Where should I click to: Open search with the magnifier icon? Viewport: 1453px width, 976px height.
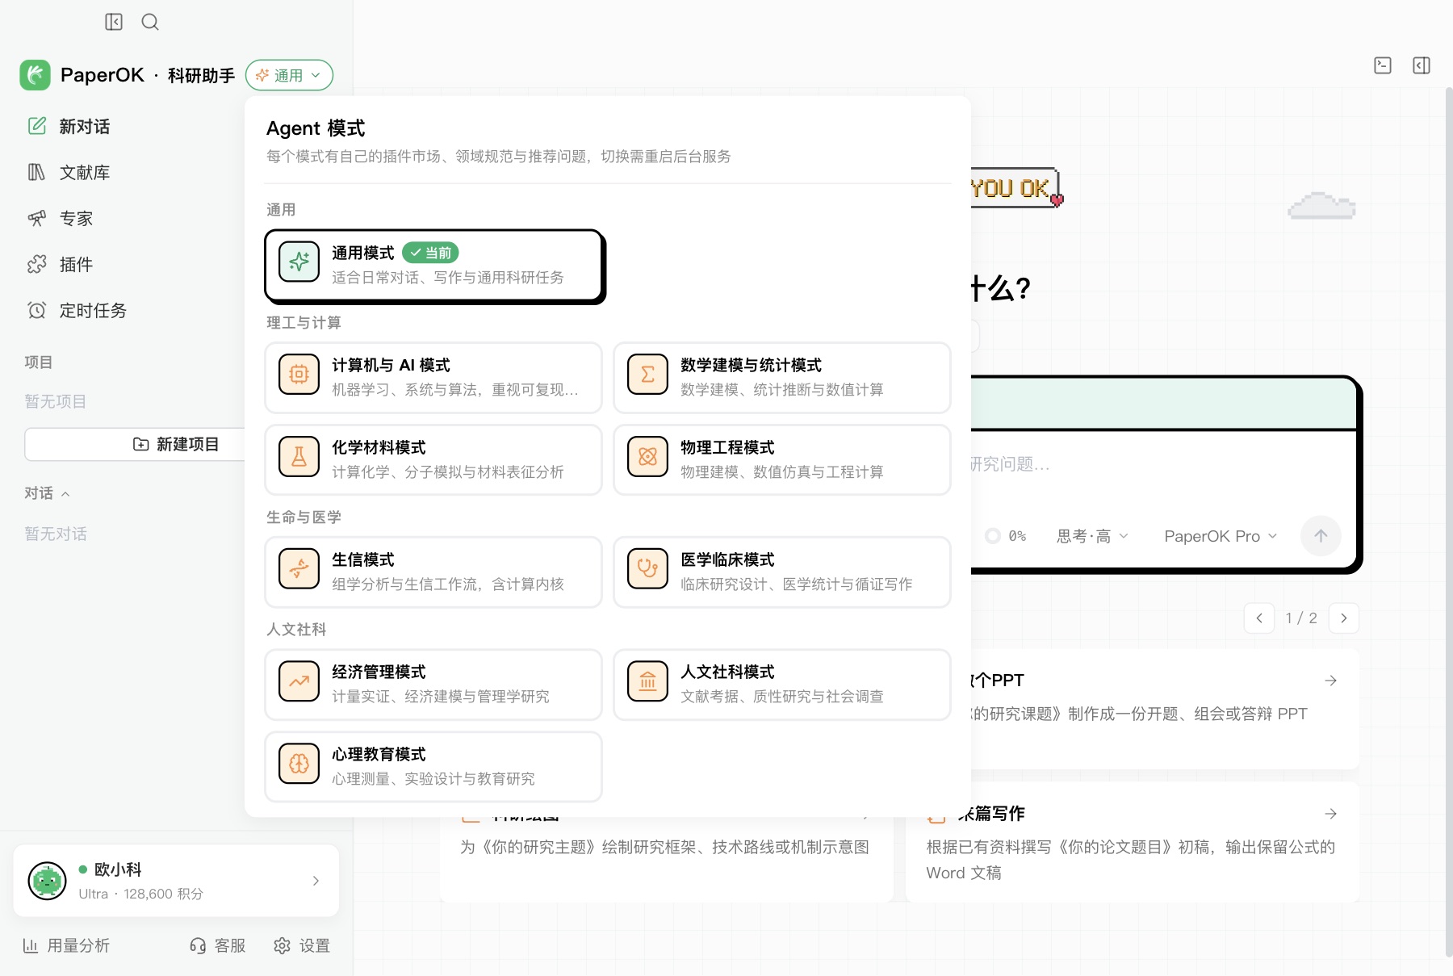coord(150,22)
